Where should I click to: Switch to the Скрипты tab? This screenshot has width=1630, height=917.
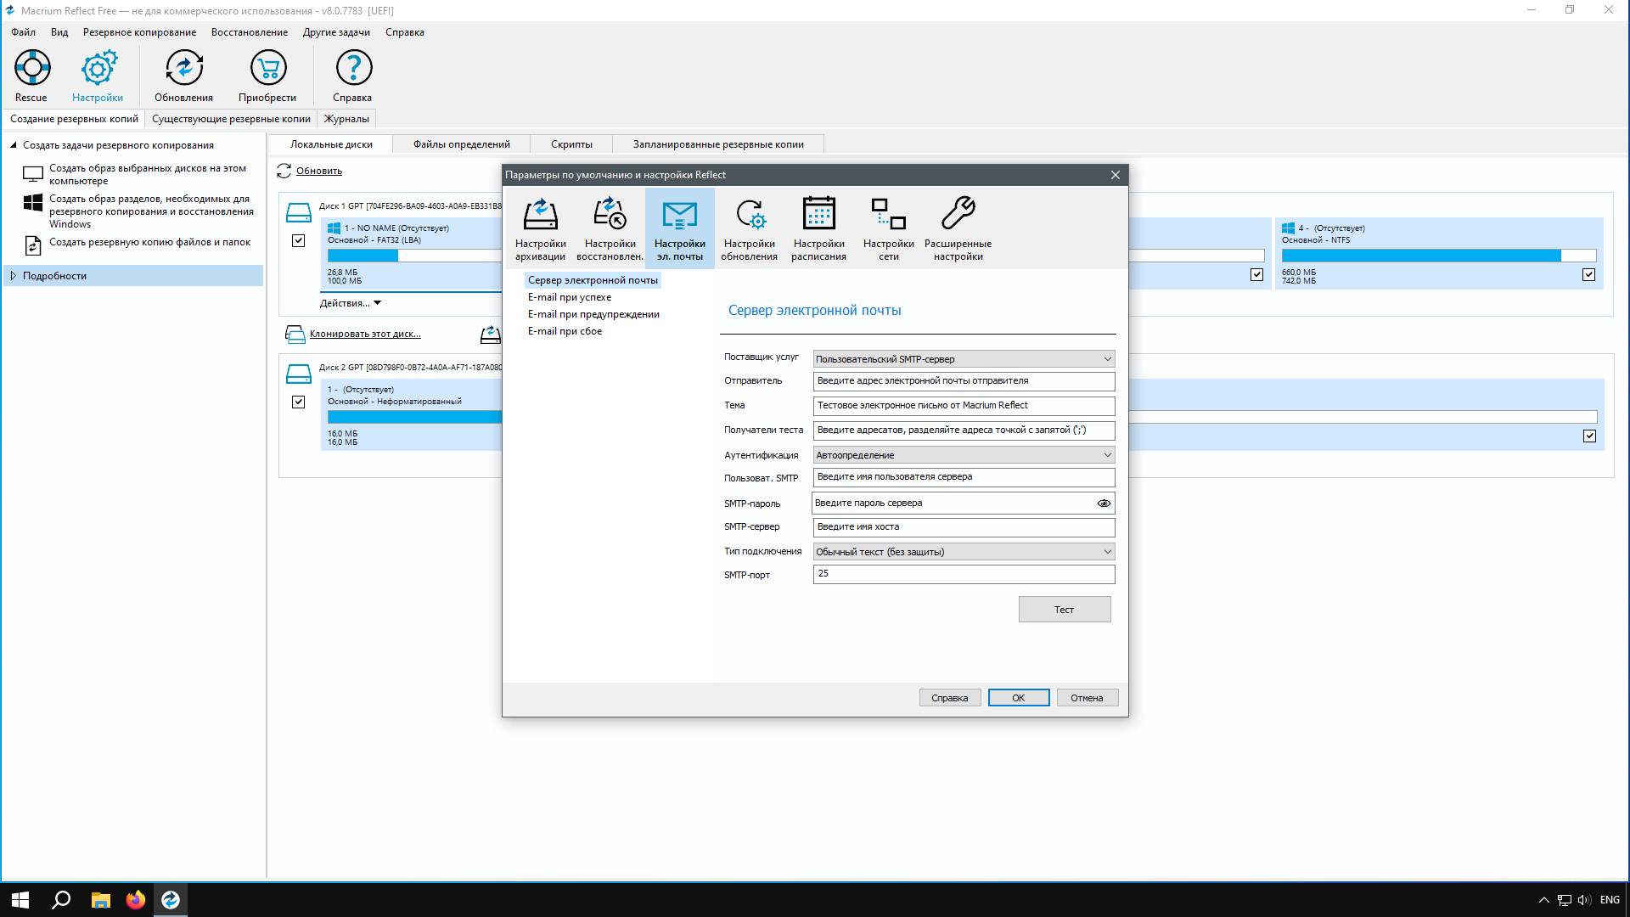[x=571, y=144]
